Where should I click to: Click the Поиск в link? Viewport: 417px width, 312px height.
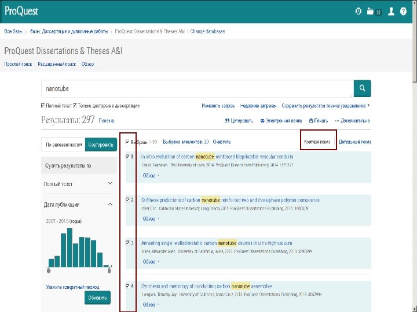(106, 121)
